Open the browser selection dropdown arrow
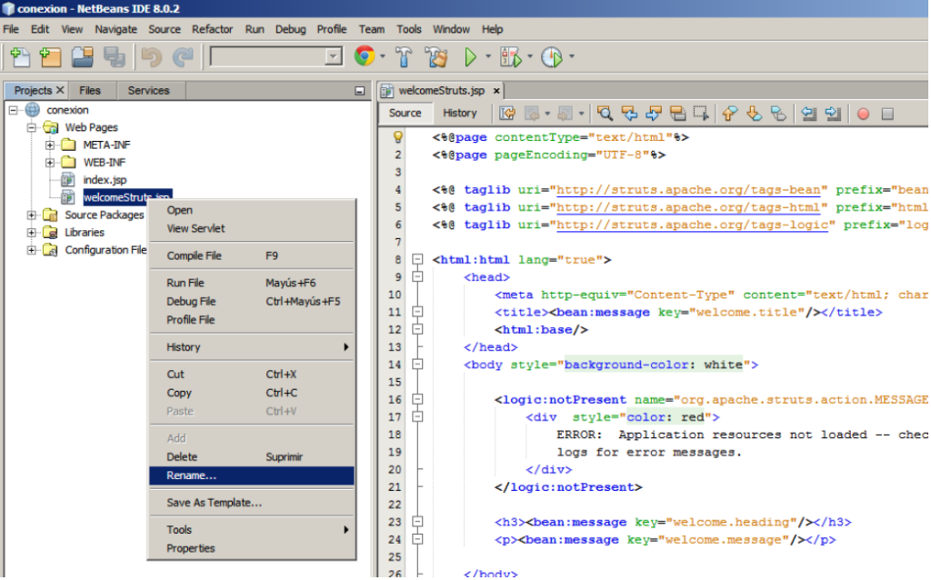The image size is (931, 580). [x=383, y=57]
